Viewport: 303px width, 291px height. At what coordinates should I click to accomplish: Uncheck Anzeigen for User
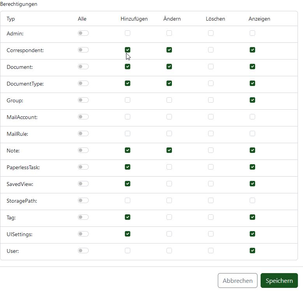[x=252, y=251]
